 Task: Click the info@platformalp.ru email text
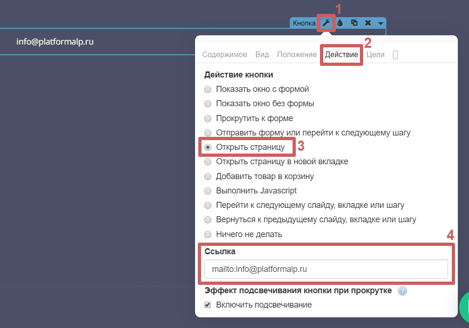click(55, 42)
